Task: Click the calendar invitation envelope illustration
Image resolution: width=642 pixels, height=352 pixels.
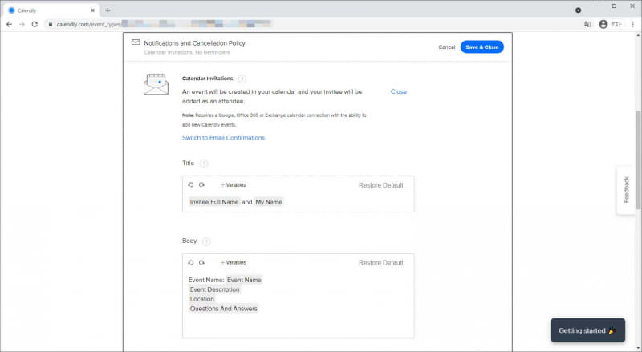Action: pyautogui.click(x=156, y=84)
